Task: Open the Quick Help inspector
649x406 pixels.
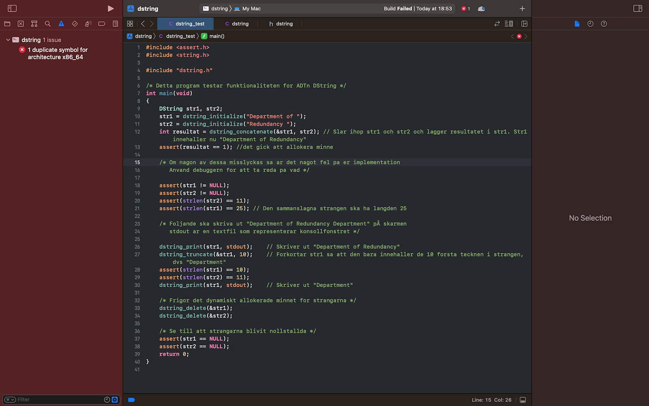Action: pyautogui.click(x=604, y=24)
